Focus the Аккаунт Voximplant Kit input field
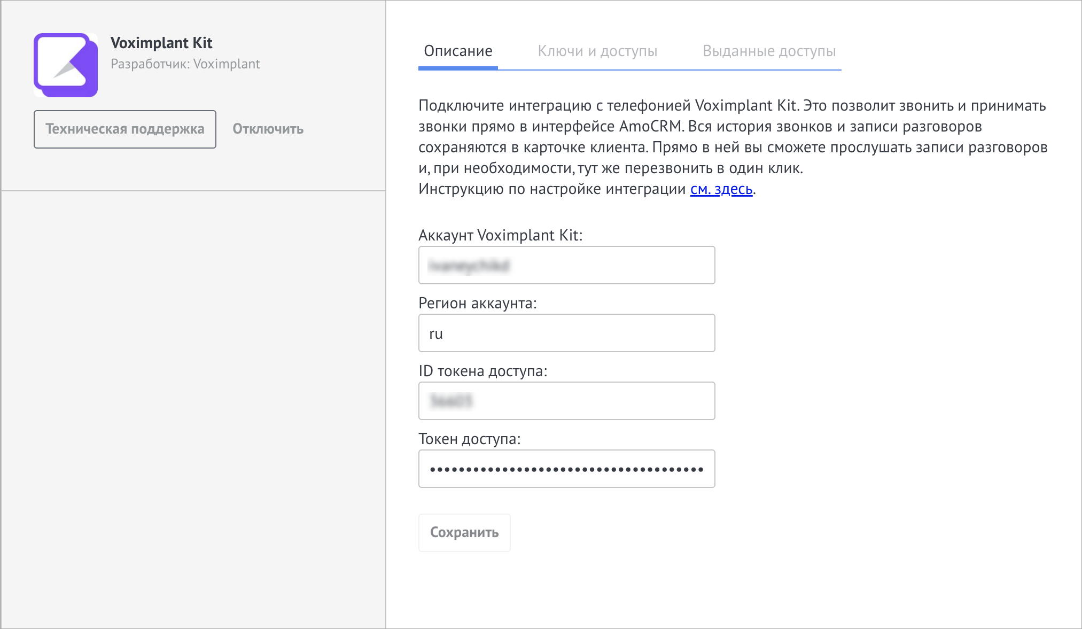The width and height of the screenshot is (1082, 629). [567, 265]
